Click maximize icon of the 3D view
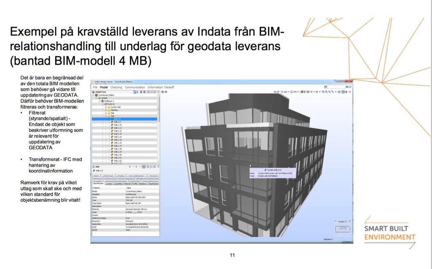 [x=350, y=92]
